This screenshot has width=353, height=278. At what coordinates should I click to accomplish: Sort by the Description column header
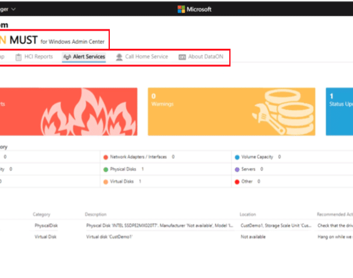click(95, 214)
